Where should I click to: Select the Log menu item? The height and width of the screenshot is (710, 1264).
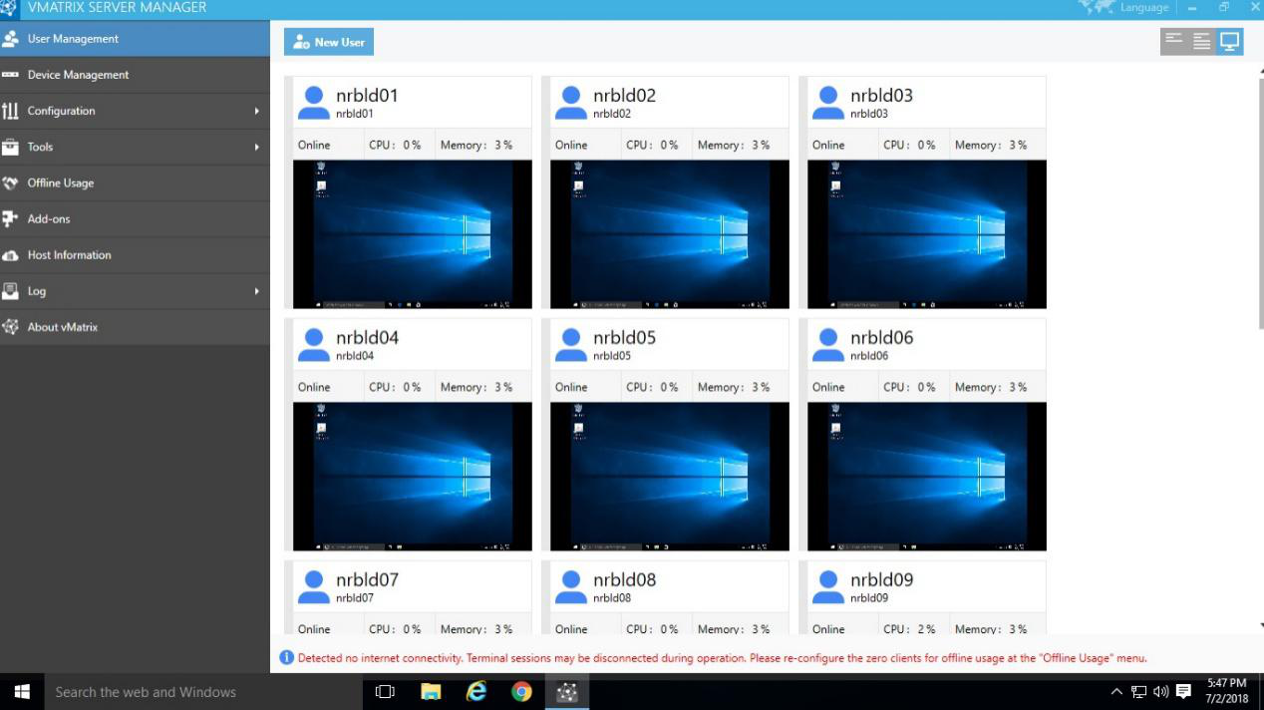pos(135,290)
